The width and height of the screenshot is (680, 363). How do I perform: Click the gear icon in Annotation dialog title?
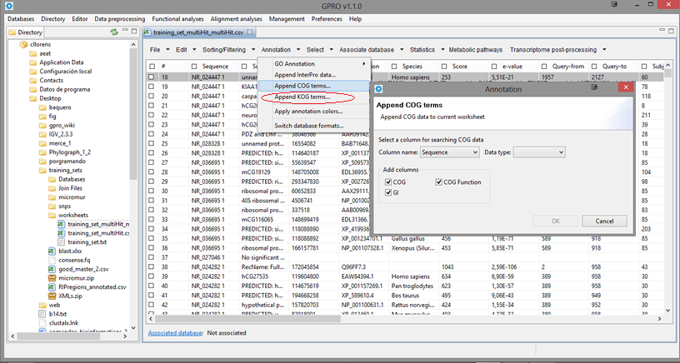pyautogui.click(x=378, y=87)
